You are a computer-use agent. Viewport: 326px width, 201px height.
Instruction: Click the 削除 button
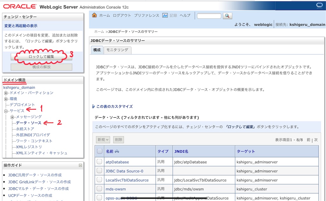pos(118,140)
